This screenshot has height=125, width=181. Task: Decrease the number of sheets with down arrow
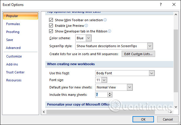click(x=110, y=96)
